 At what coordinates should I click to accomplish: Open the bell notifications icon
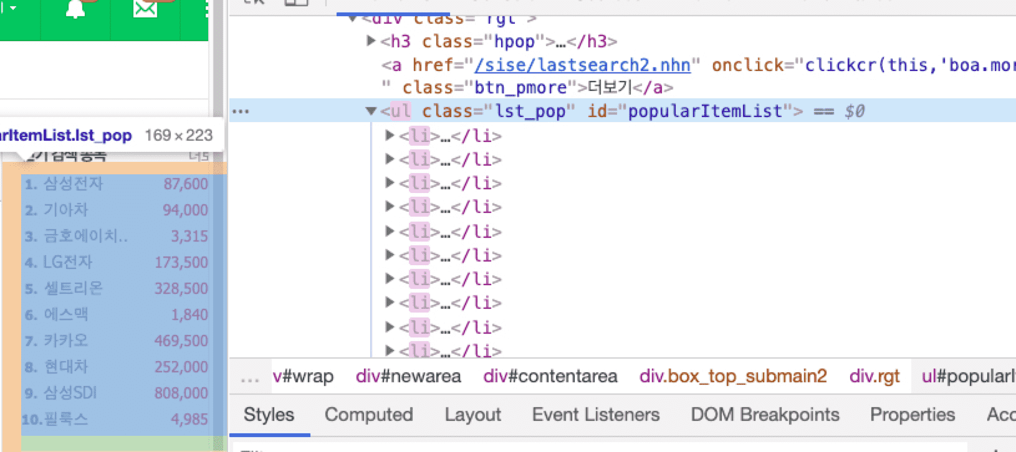(x=75, y=9)
